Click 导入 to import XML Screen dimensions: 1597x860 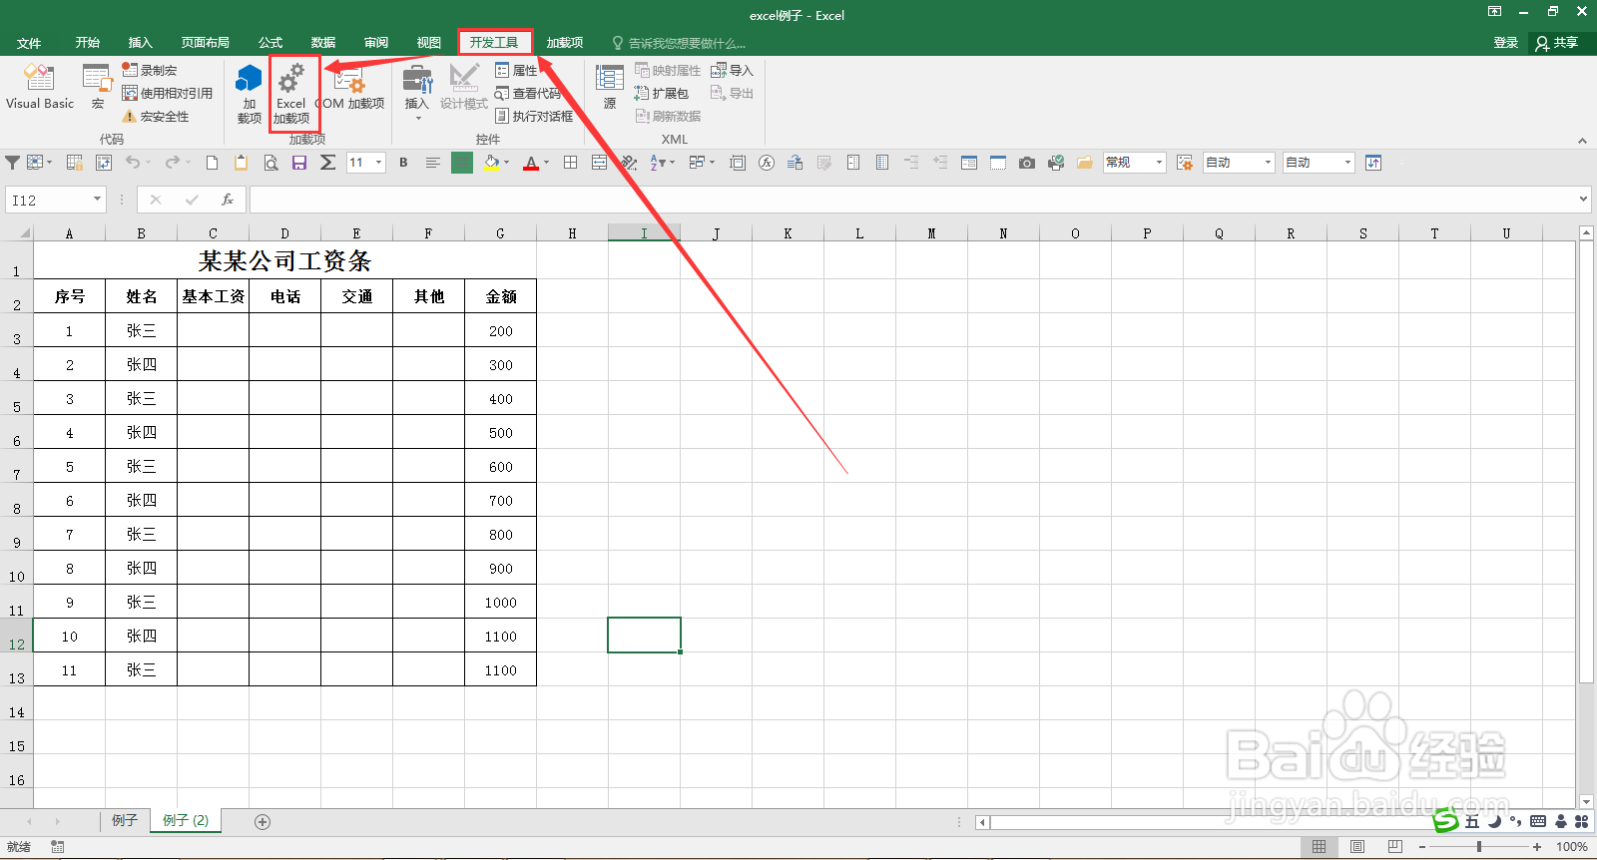(732, 70)
